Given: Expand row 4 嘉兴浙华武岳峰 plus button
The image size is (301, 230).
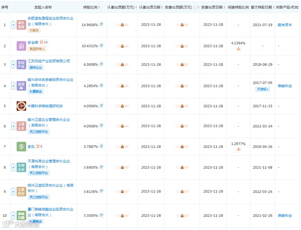Looking at the screenshot, I should 13,86.
